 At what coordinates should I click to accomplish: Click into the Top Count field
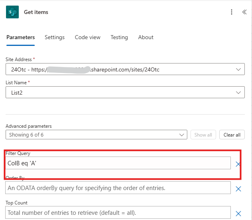118,212
